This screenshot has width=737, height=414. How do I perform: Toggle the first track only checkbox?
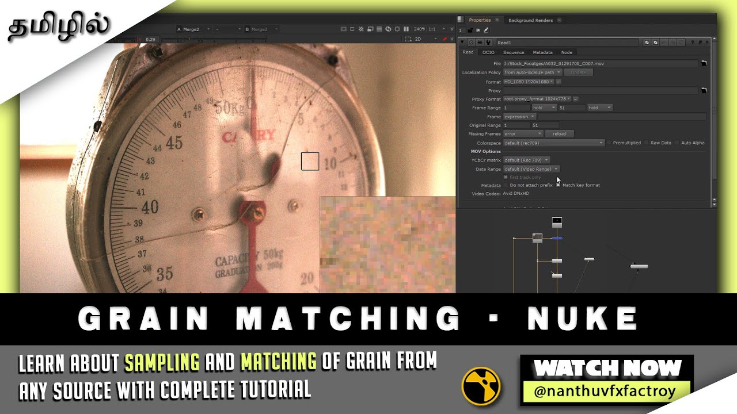click(506, 177)
